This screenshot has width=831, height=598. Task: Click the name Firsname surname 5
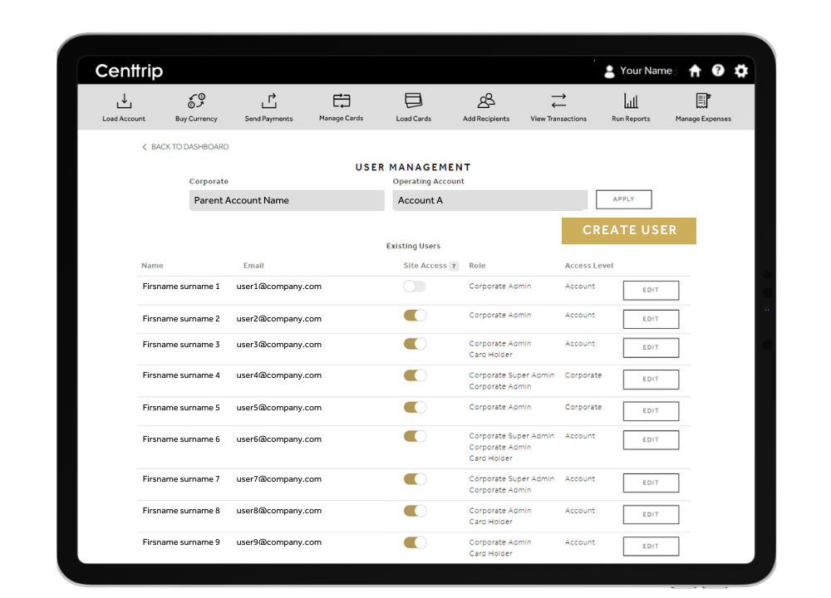pos(180,408)
